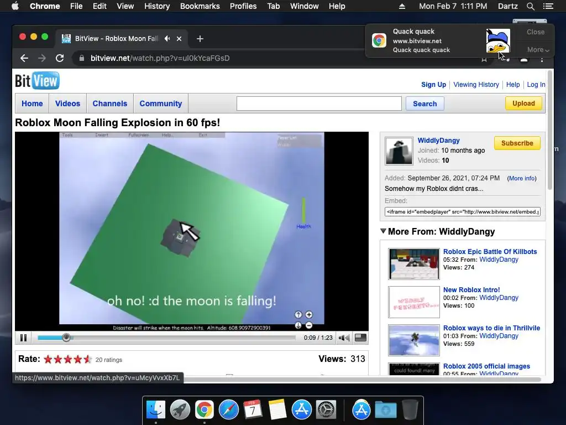Go back with the browser back arrow
The width and height of the screenshot is (566, 425).
click(x=24, y=58)
